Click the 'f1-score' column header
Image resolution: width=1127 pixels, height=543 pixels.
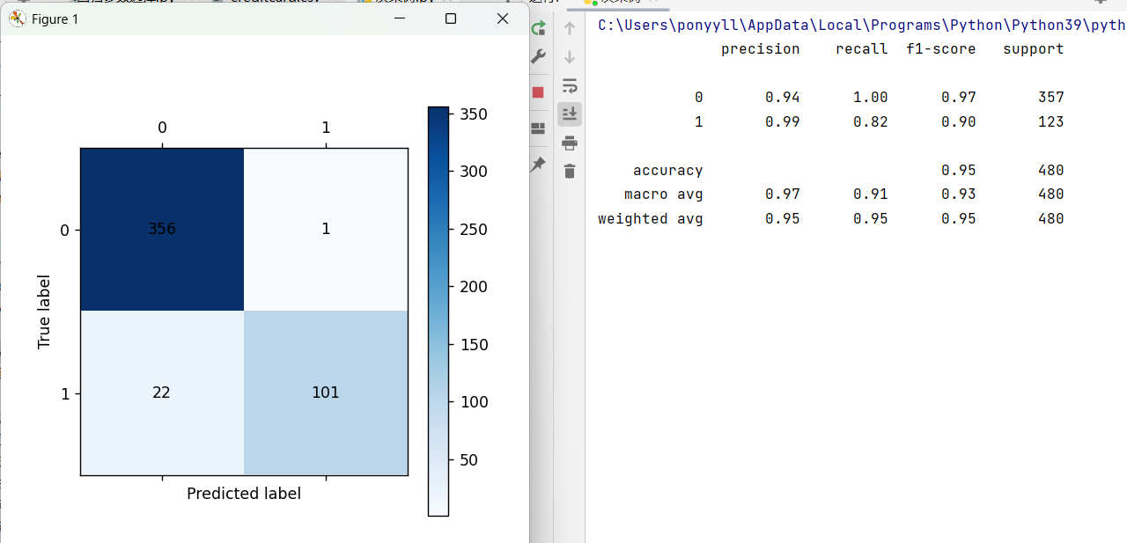pos(941,49)
